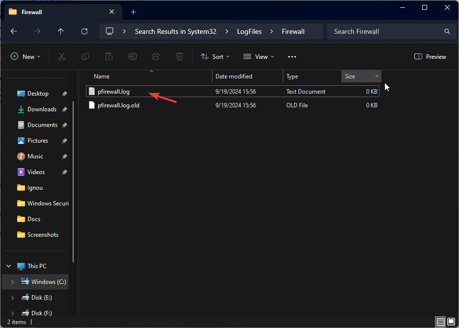Viewport: 459px width, 328px height.
Task: Refresh the current folder view
Action: coord(84,31)
